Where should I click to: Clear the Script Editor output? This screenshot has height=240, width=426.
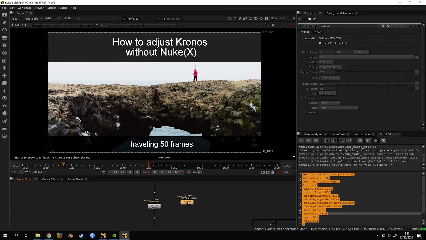383,141
